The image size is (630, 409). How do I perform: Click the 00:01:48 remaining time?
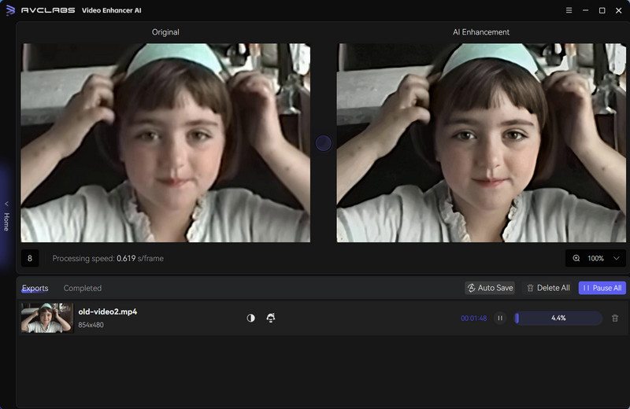click(474, 319)
